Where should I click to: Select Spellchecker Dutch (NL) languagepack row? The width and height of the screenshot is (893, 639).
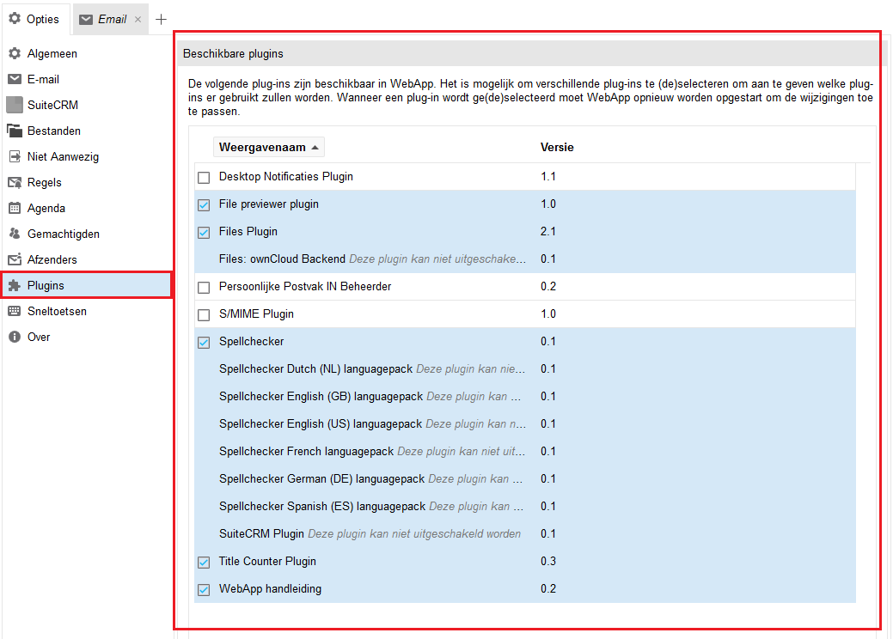524,368
